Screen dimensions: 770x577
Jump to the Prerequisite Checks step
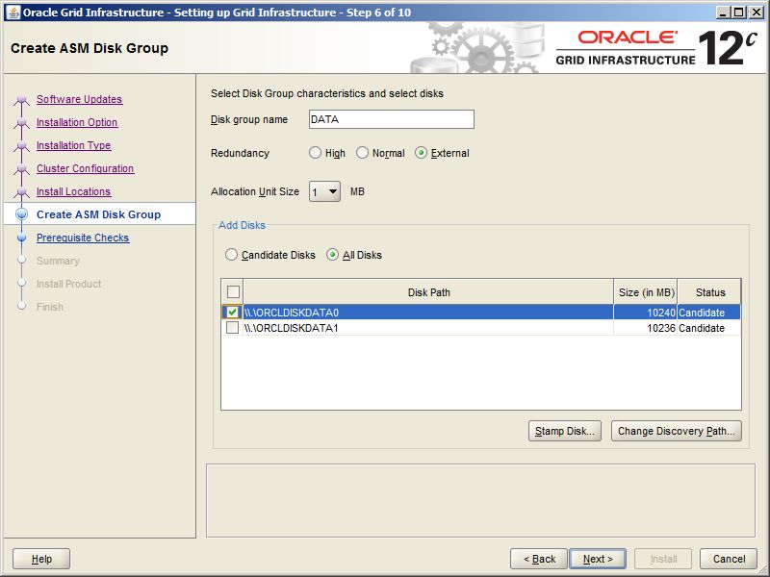coord(83,238)
